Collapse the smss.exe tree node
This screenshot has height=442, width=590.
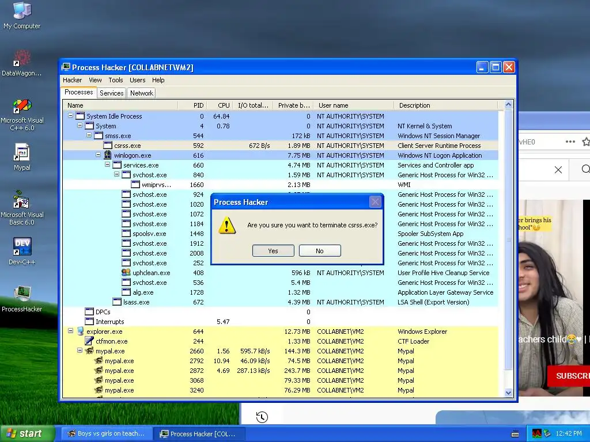(89, 135)
